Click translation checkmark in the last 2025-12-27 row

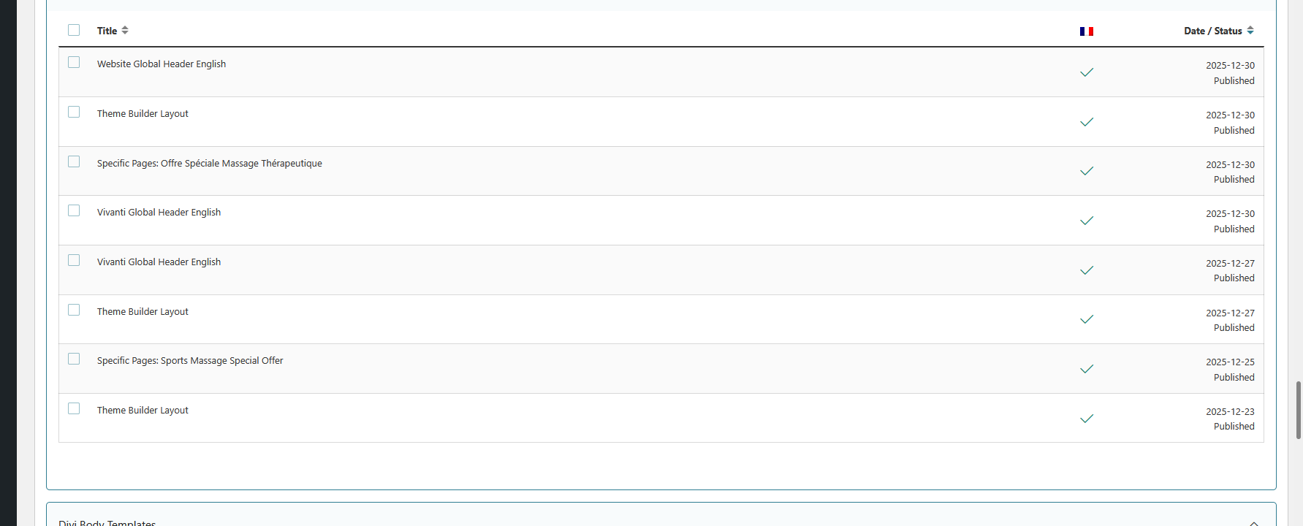1087,319
